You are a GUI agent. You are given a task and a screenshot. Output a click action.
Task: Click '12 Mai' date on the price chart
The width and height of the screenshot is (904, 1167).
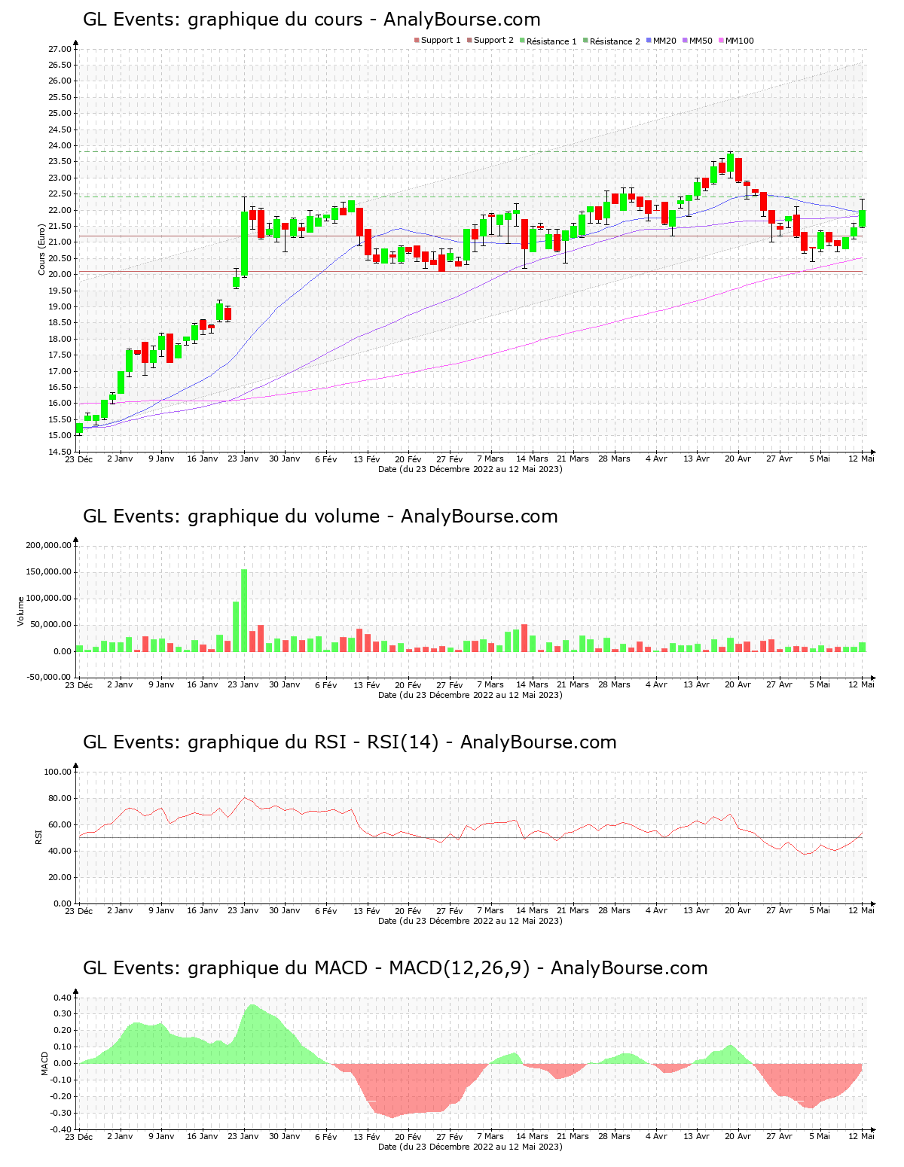click(862, 459)
